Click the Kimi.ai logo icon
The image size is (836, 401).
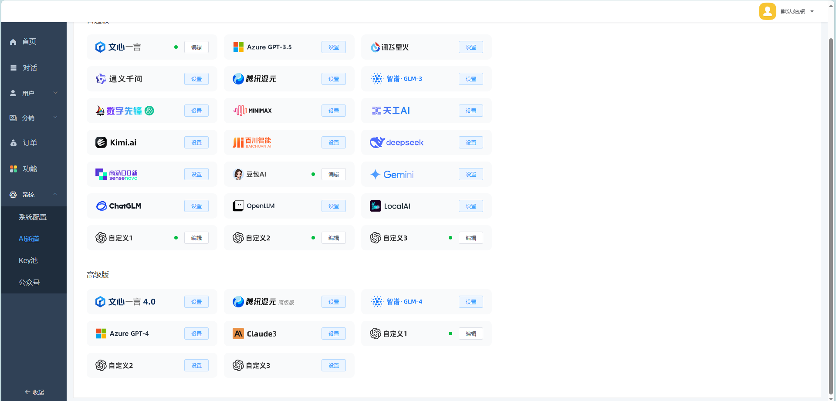point(101,142)
